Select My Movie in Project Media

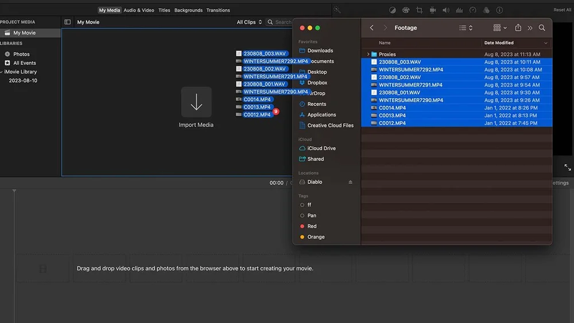pos(30,33)
